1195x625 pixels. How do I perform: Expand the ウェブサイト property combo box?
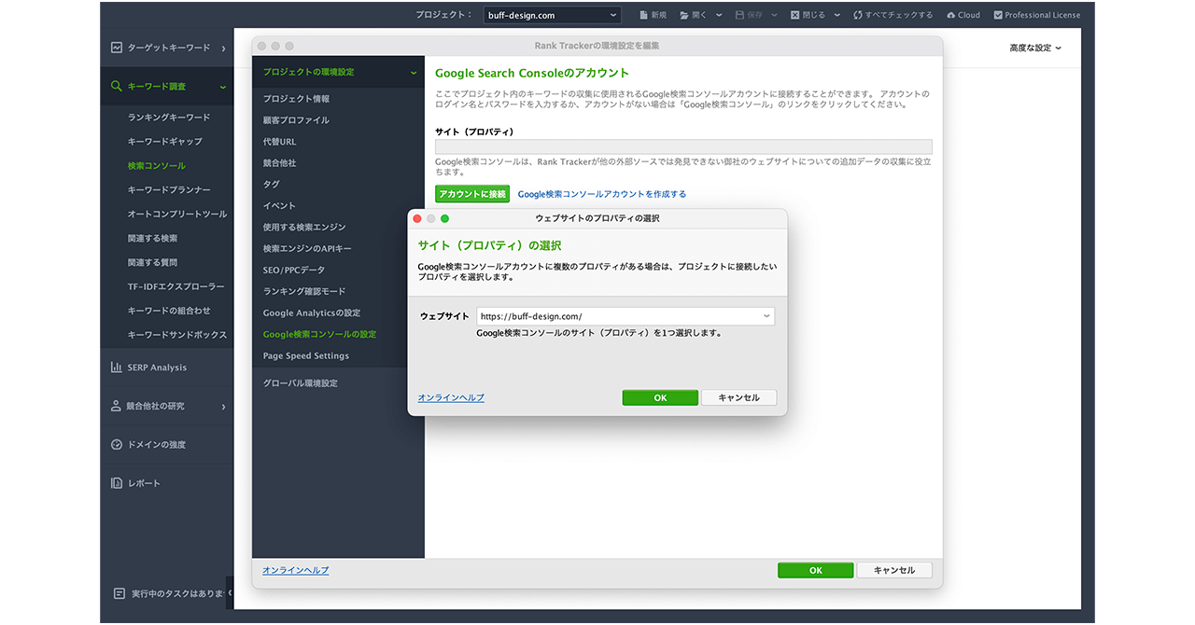point(766,316)
